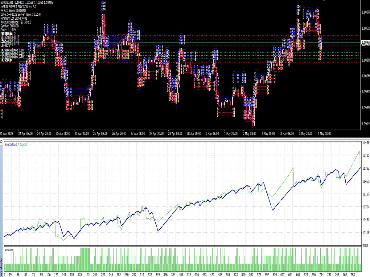370x277 pixels.
Task: Click the #1944 sell stop 0.30 order label
Action: pos(13,57)
